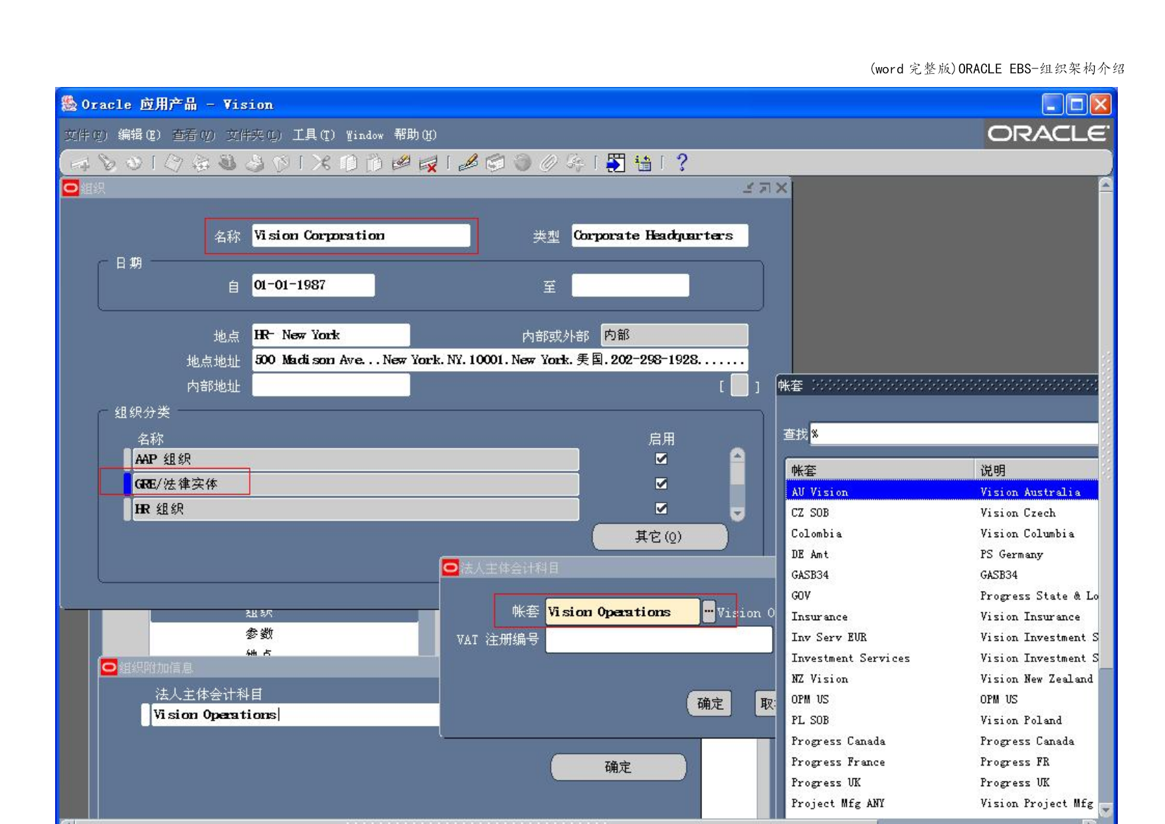This screenshot has width=1165, height=824.
Task: Click the Edit Field pencil icon
Action: coord(468,163)
